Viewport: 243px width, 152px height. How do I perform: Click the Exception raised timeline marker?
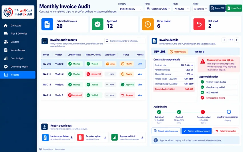pyautogui.click(x=203, y=112)
